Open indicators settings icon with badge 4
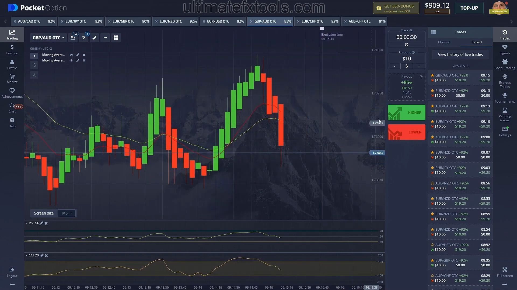517x290 pixels. (x=84, y=38)
